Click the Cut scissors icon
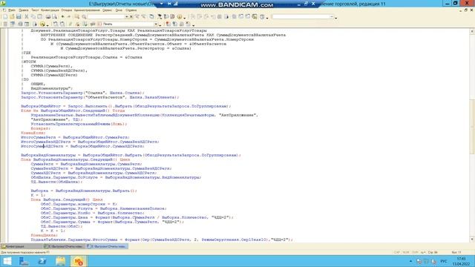Image resolution: width=475 pixels, height=267 pixels. tap(27, 16)
